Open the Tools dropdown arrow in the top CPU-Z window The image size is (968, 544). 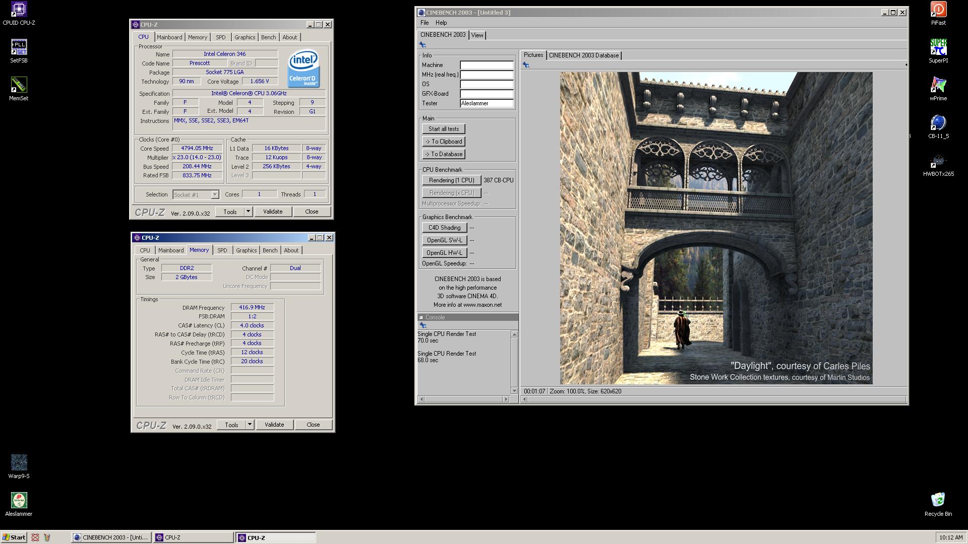tap(248, 212)
